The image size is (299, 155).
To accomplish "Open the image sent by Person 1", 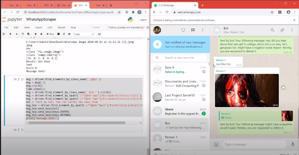I will pyautogui.click(x=247, y=91).
